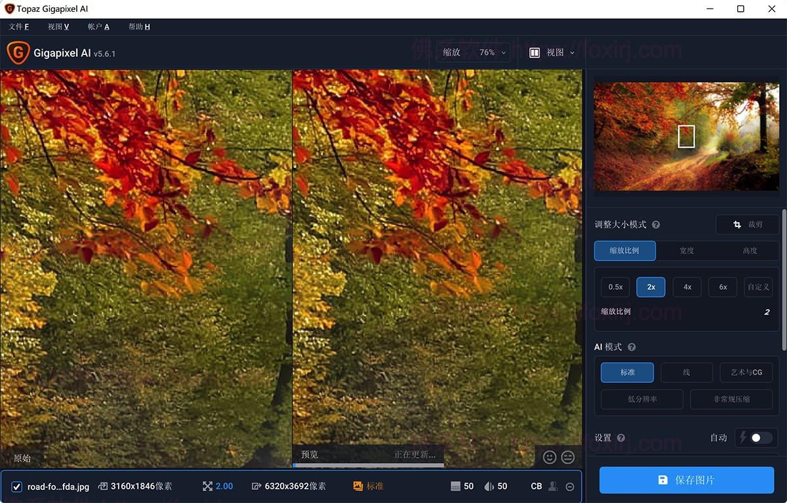The image size is (787, 503).
Task: Open the 帮助 menu
Action: coord(139,27)
